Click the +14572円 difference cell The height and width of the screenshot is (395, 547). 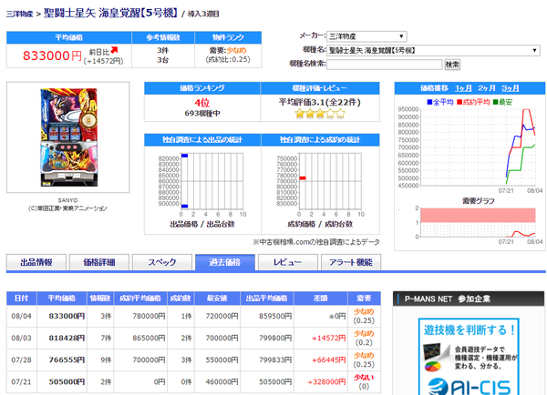pos(321,338)
